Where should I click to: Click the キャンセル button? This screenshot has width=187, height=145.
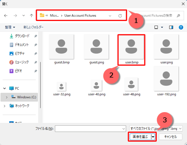[x=171, y=137]
